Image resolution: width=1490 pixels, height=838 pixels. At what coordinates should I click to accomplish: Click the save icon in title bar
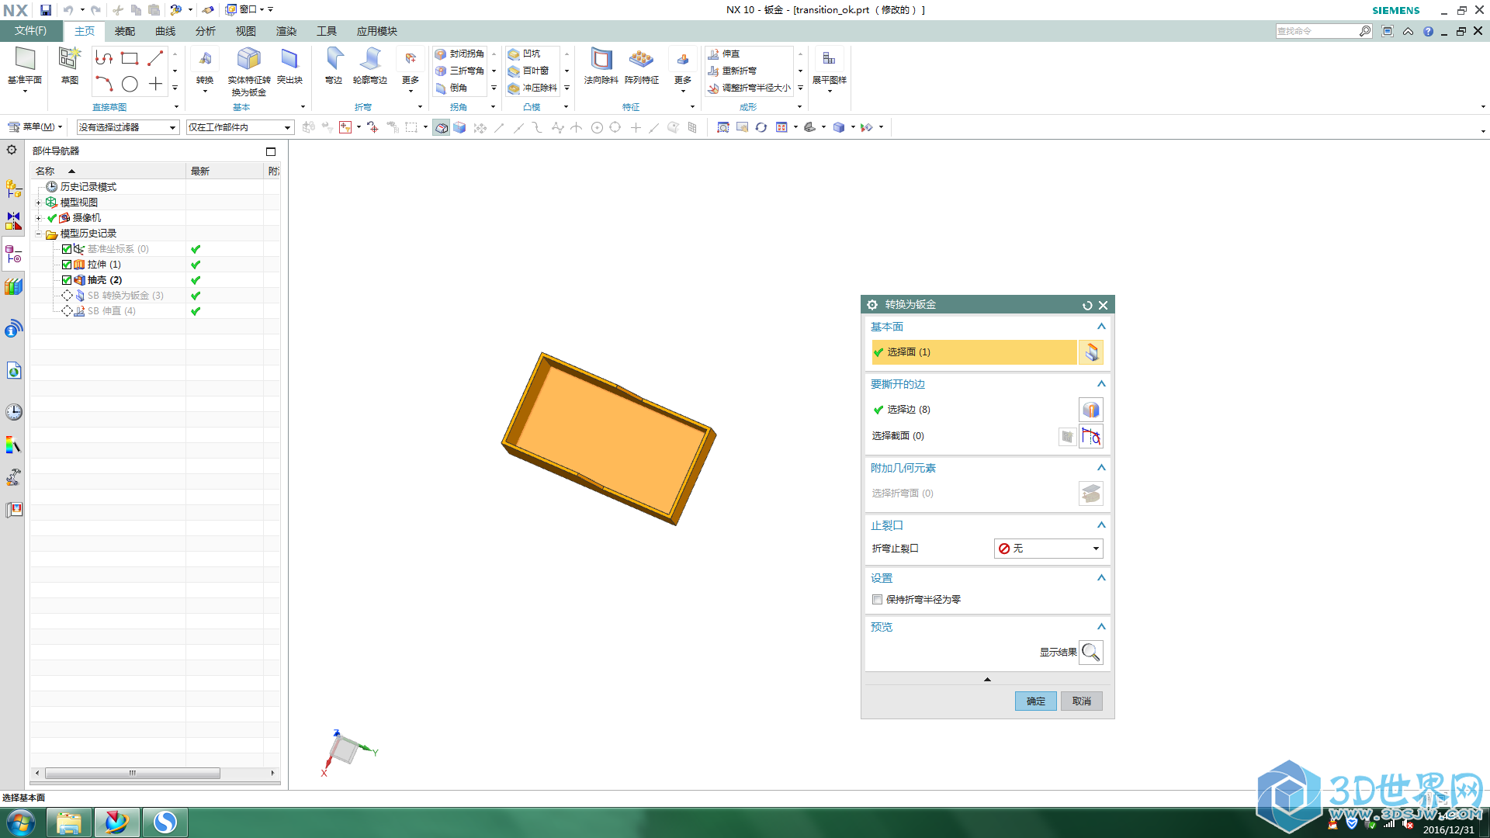[x=46, y=10]
